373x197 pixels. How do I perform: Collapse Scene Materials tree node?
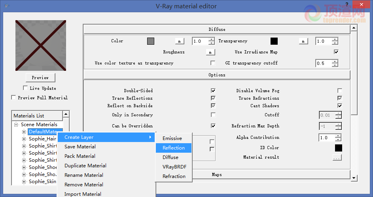pyautogui.click(x=16, y=125)
